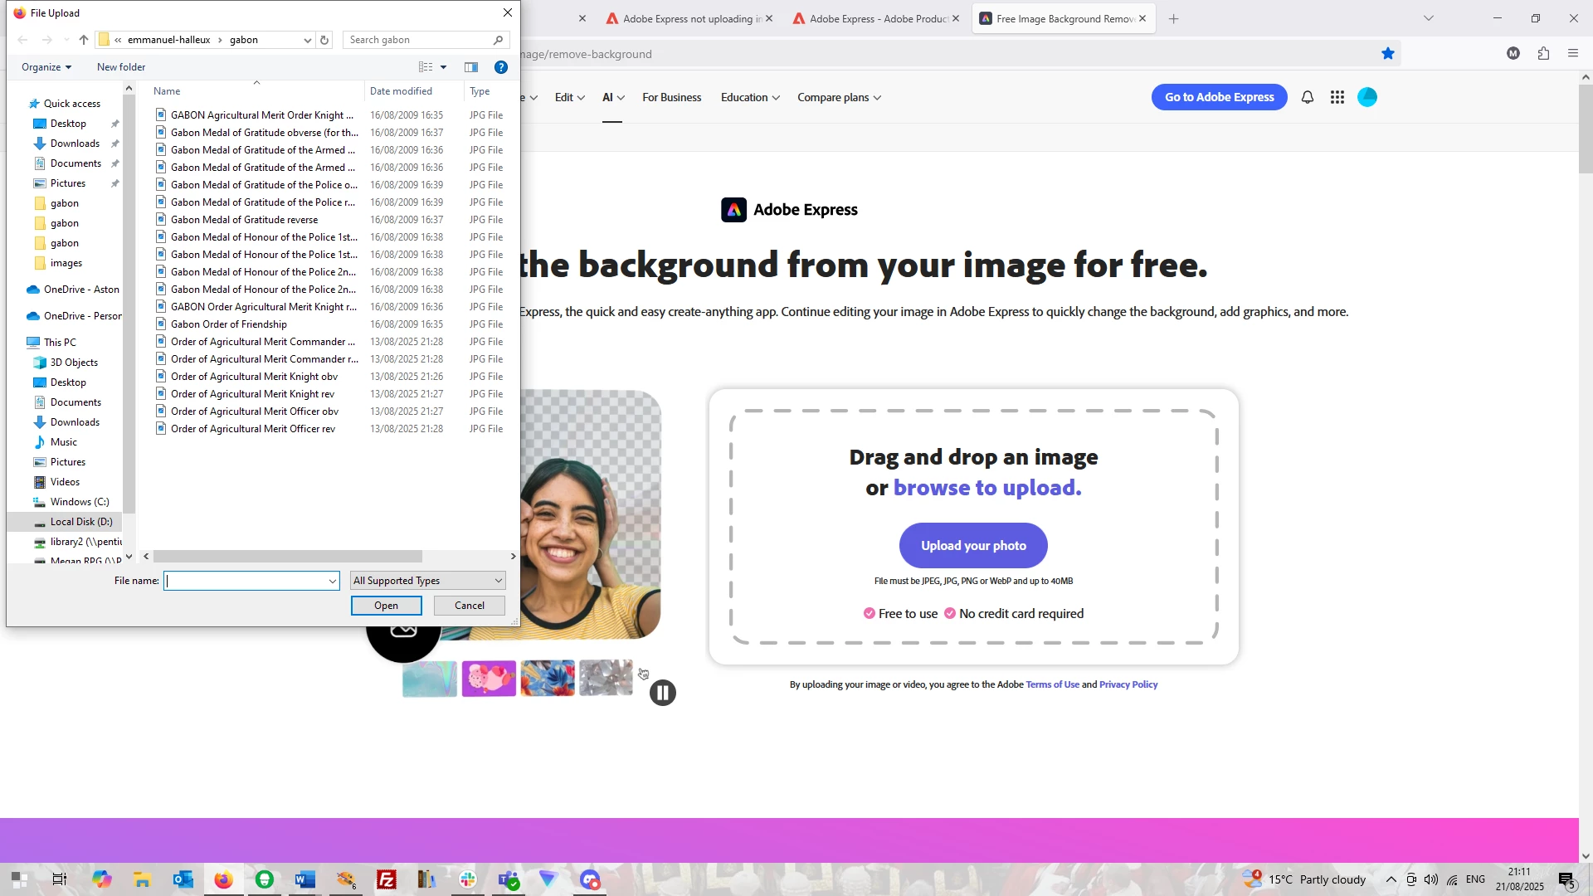Open the Firefox extensions icon

(1543, 54)
